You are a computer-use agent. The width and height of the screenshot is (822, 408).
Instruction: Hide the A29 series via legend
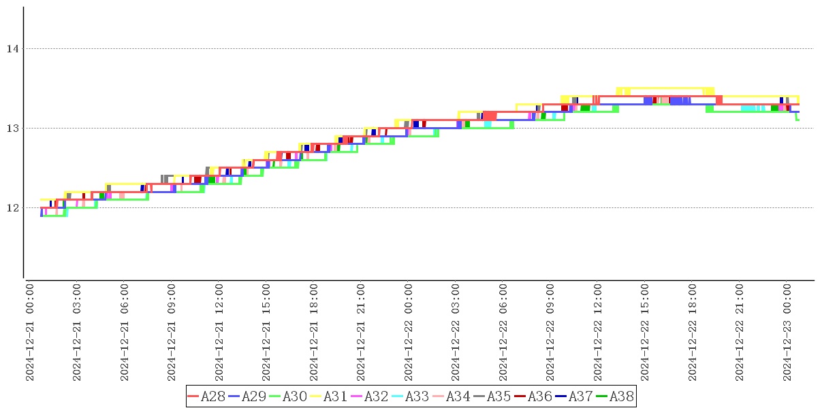coord(247,396)
